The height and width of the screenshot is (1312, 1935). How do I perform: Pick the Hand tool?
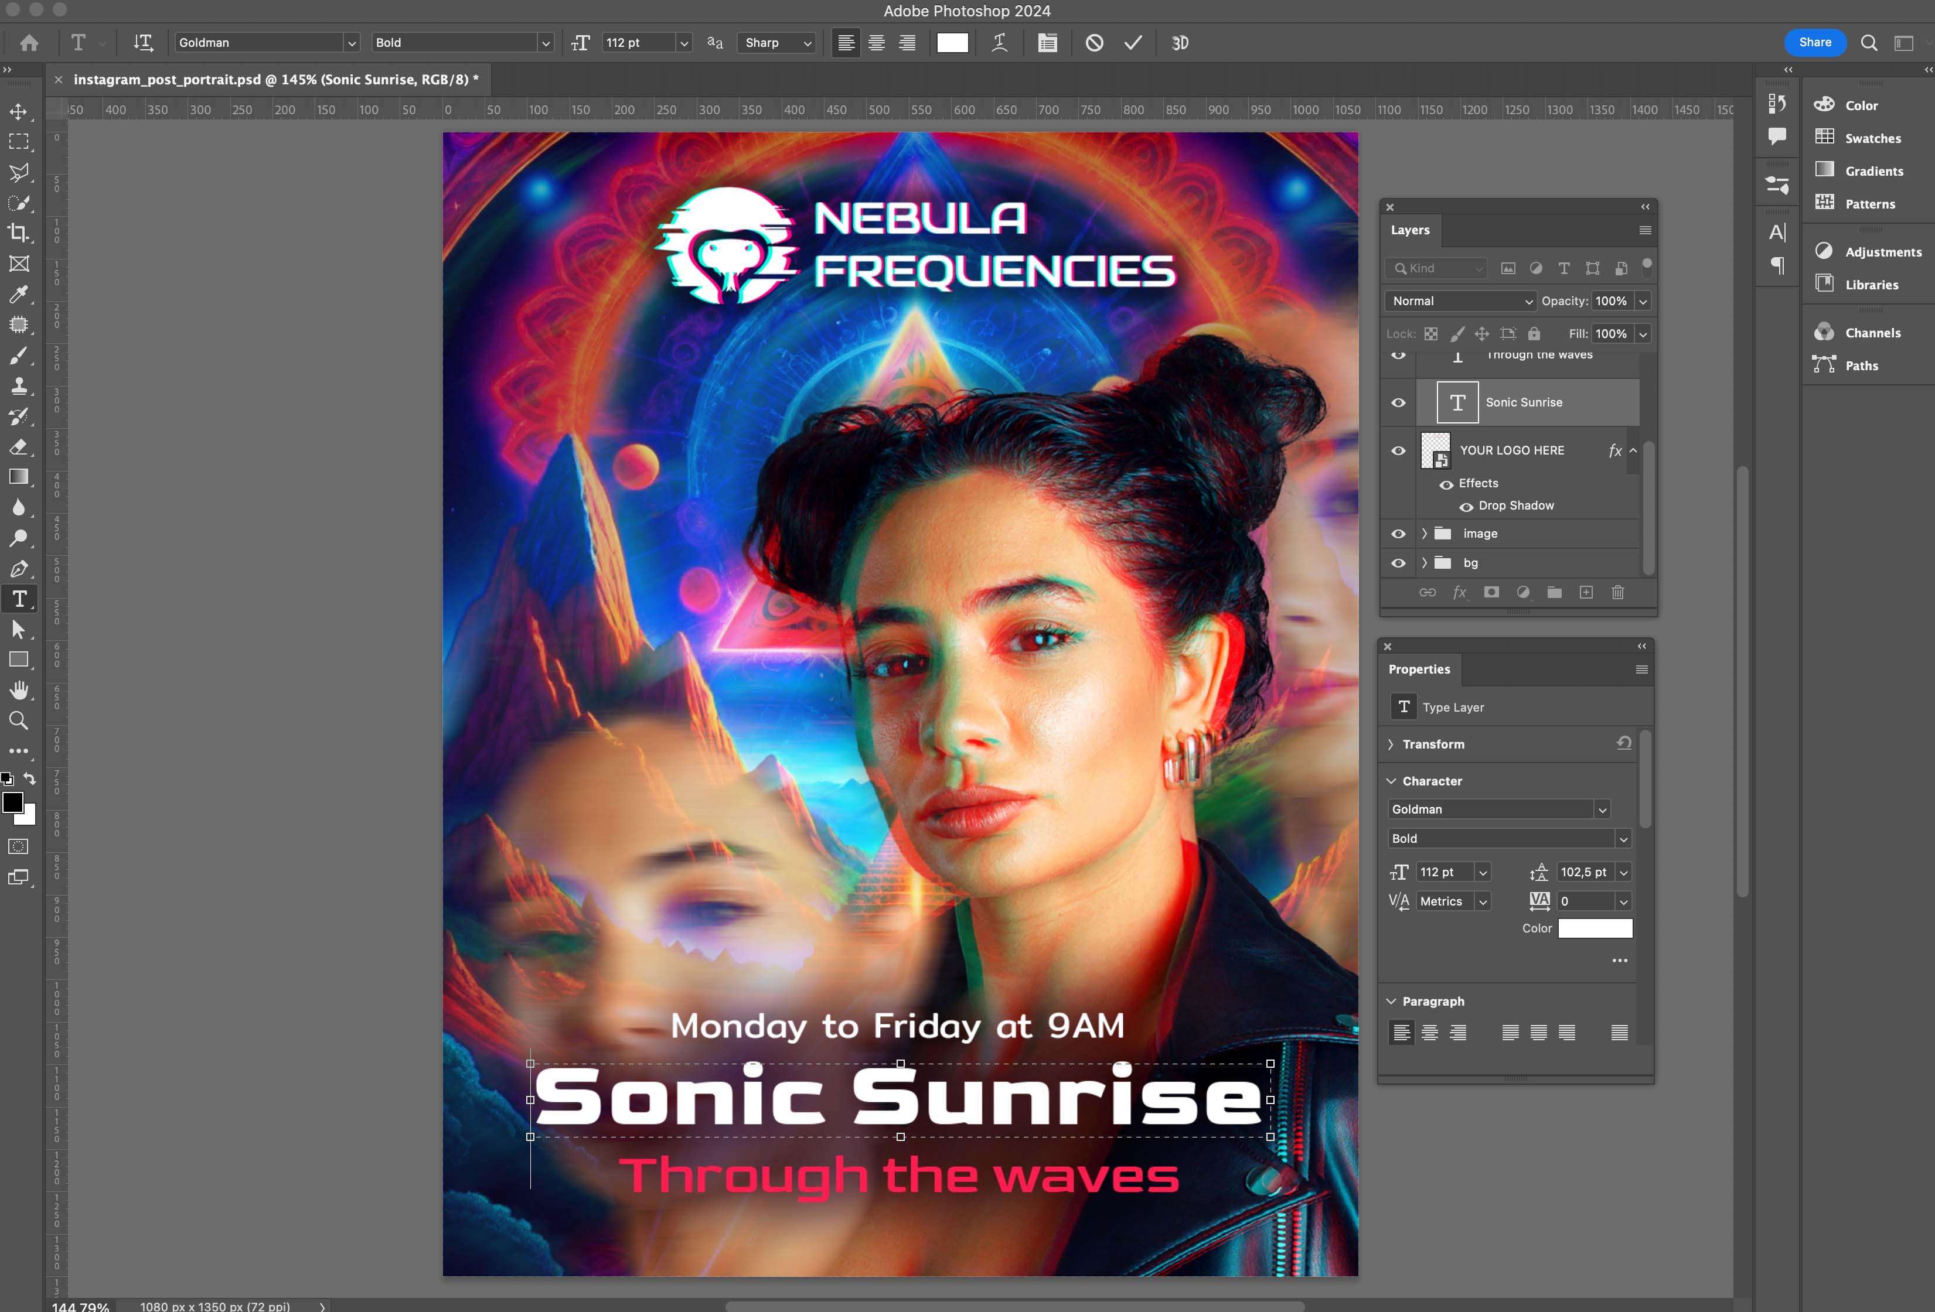(x=18, y=690)
